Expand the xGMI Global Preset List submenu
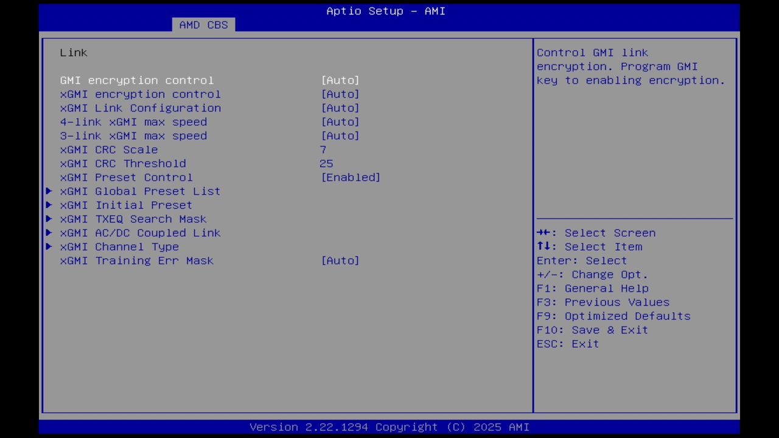 (x=140, y=191)
